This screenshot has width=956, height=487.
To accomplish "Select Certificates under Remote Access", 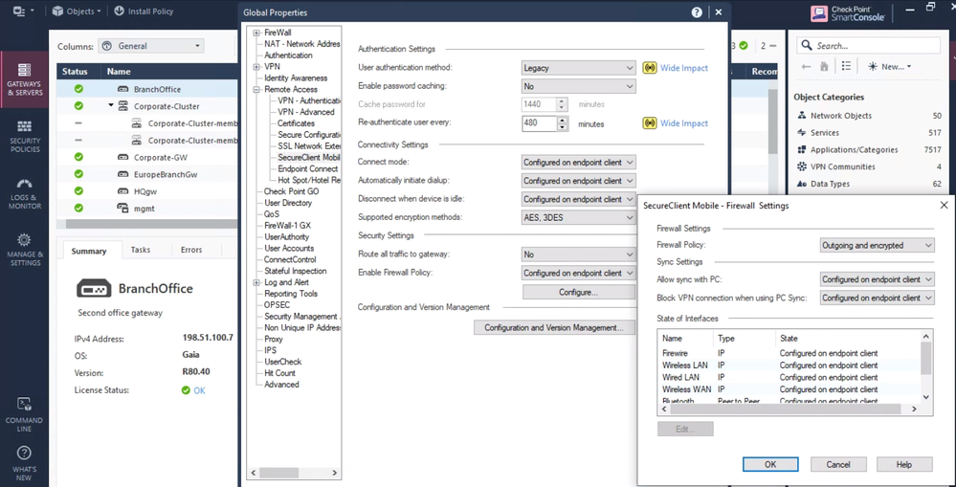I will (x=297, y=123).
